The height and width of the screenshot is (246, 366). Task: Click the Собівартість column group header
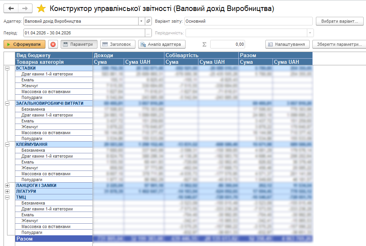point(202,55)
